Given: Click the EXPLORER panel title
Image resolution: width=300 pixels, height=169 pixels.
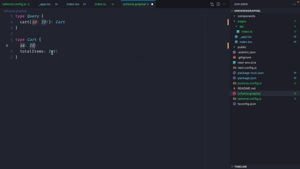Looking at the screenshot, I should click(240, 4).
